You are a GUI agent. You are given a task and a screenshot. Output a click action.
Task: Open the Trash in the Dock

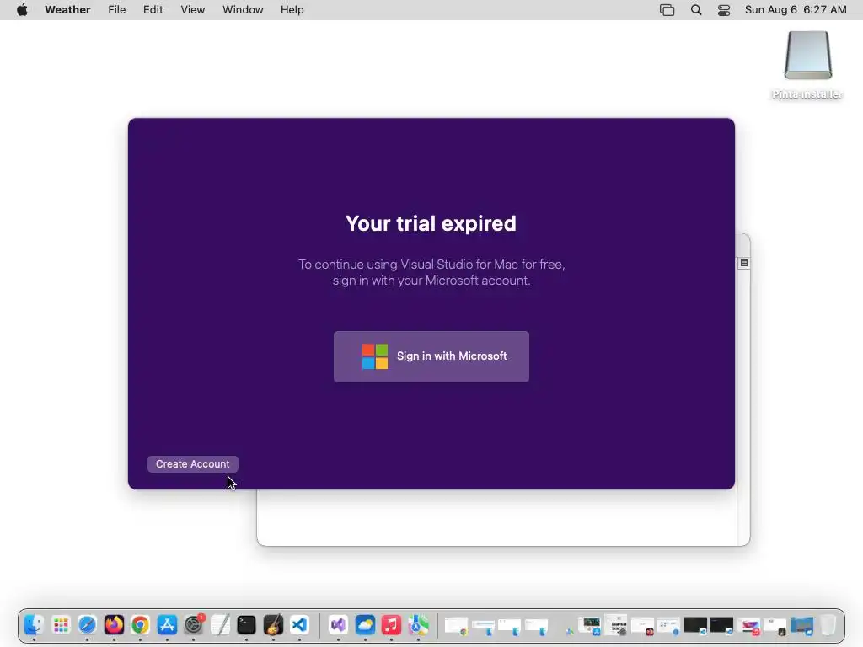pos(828,625)
